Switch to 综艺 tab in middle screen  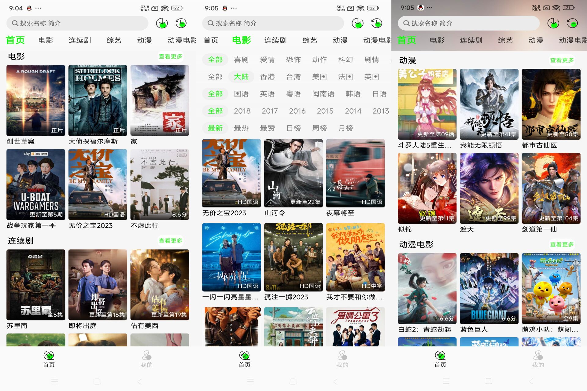310,40
